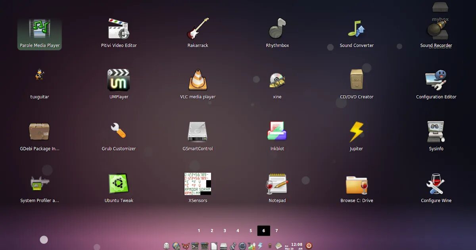Select current page 6

click(x=263, y=231)
